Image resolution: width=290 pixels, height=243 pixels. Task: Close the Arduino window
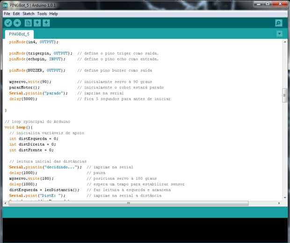280,4
